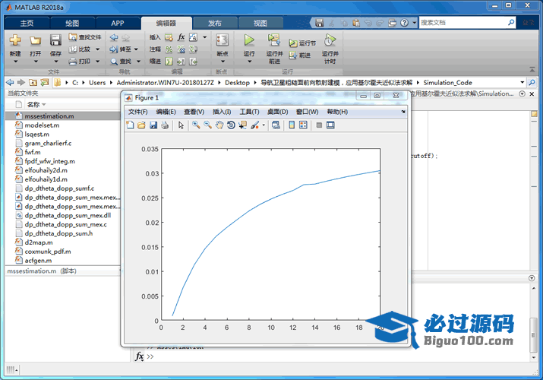
Task: Click the New file icon in ribbon
Action: click(x=15, y=40)
